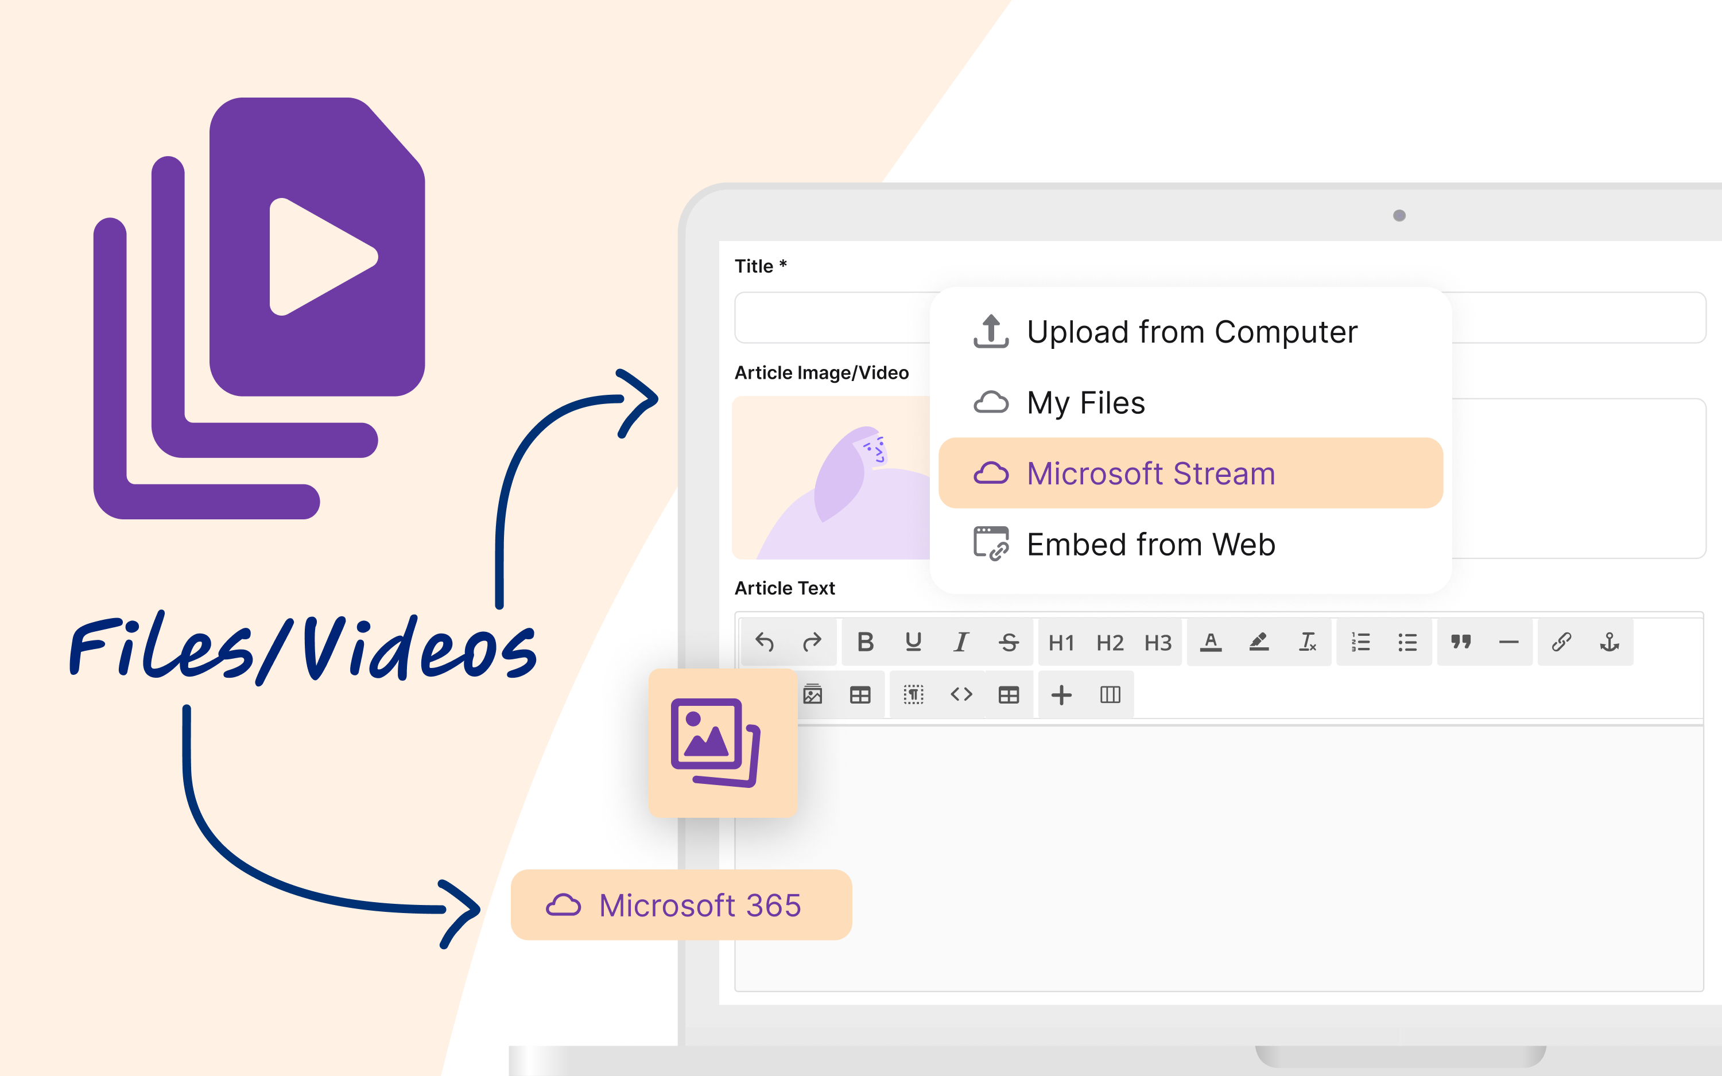Open the text color tool (underlined A)

1211,642
